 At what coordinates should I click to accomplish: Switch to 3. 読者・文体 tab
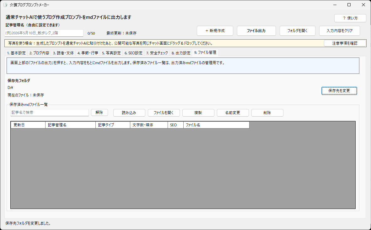pos(63,53)
